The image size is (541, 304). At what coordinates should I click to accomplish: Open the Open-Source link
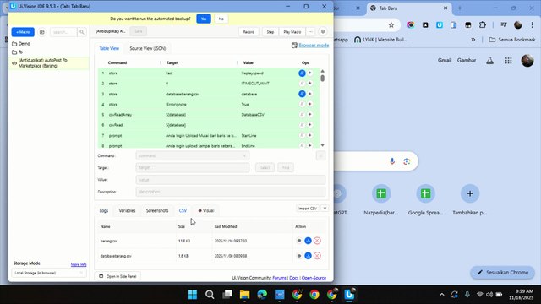(314, 278)
